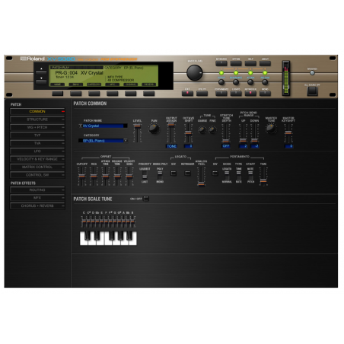Click the hardware button under display Reverb
Image resolution: width=344 pixels, height=344 pixels.
(x=149, y=94)
